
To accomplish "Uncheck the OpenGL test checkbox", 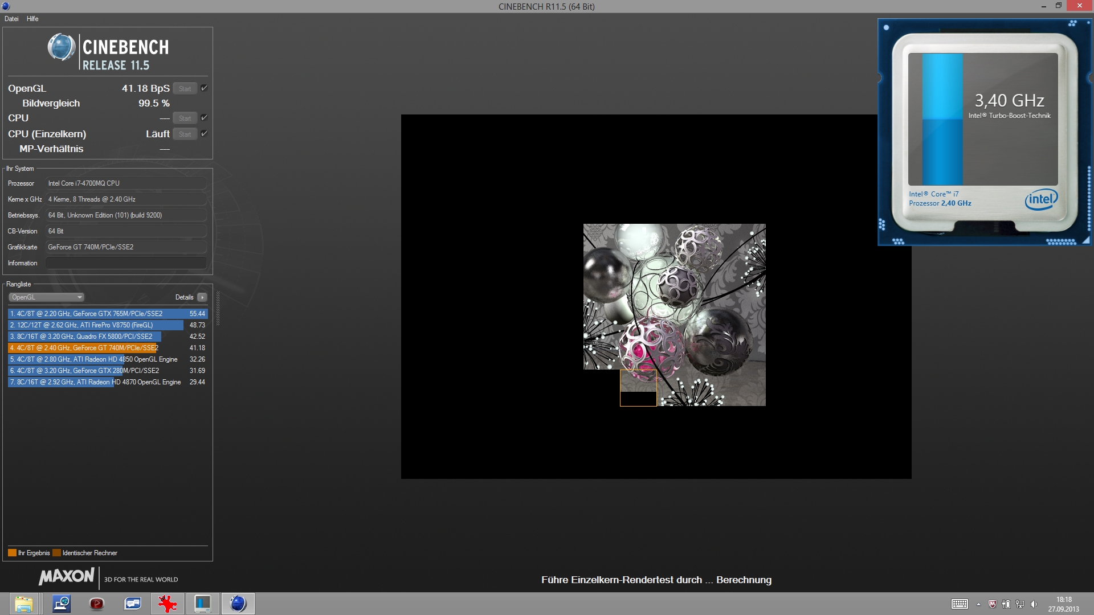I will pos(204,88).
